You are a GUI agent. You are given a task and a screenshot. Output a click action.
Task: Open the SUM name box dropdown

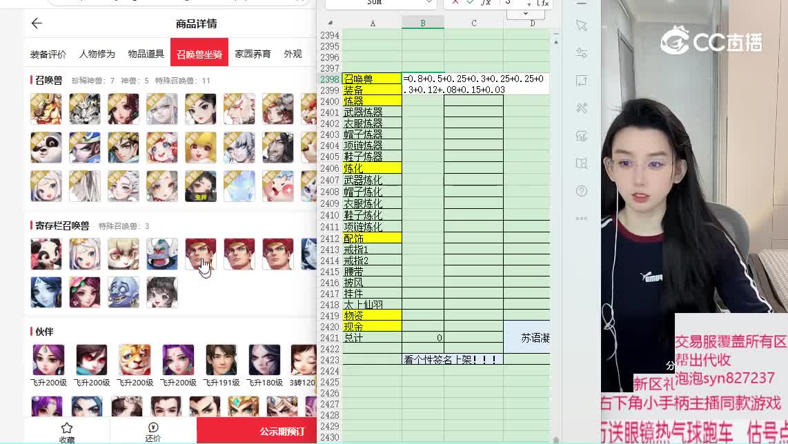pyautogui.click(x=429, y=3)
